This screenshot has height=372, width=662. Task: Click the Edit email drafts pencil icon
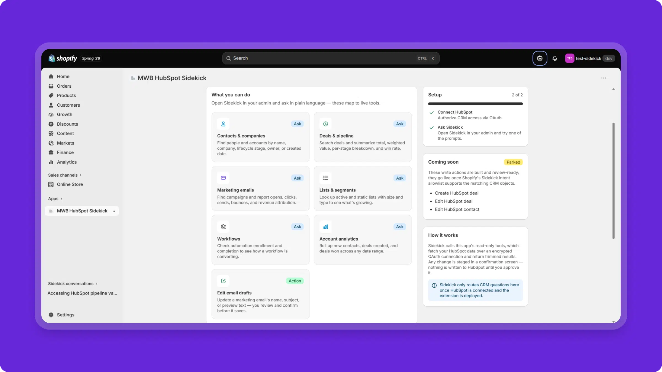pos(223,281)
